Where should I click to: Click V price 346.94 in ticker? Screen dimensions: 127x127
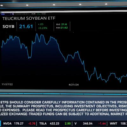[88, 124]
